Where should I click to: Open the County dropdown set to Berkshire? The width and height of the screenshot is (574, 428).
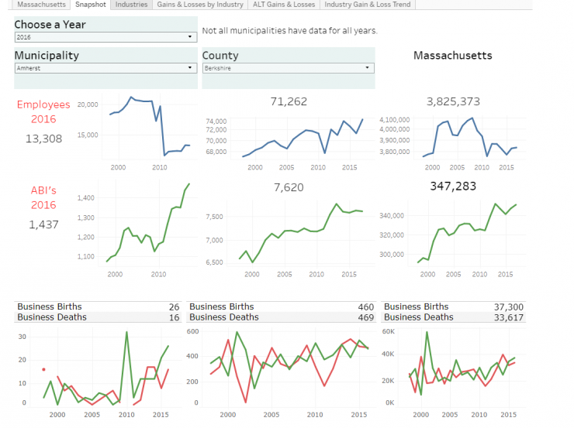288,68
